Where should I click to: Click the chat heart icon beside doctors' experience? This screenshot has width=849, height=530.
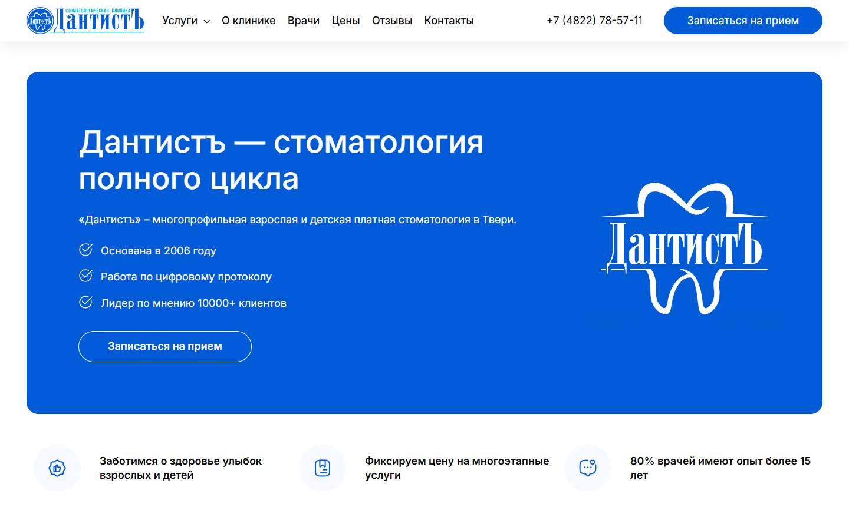(588, 468)
